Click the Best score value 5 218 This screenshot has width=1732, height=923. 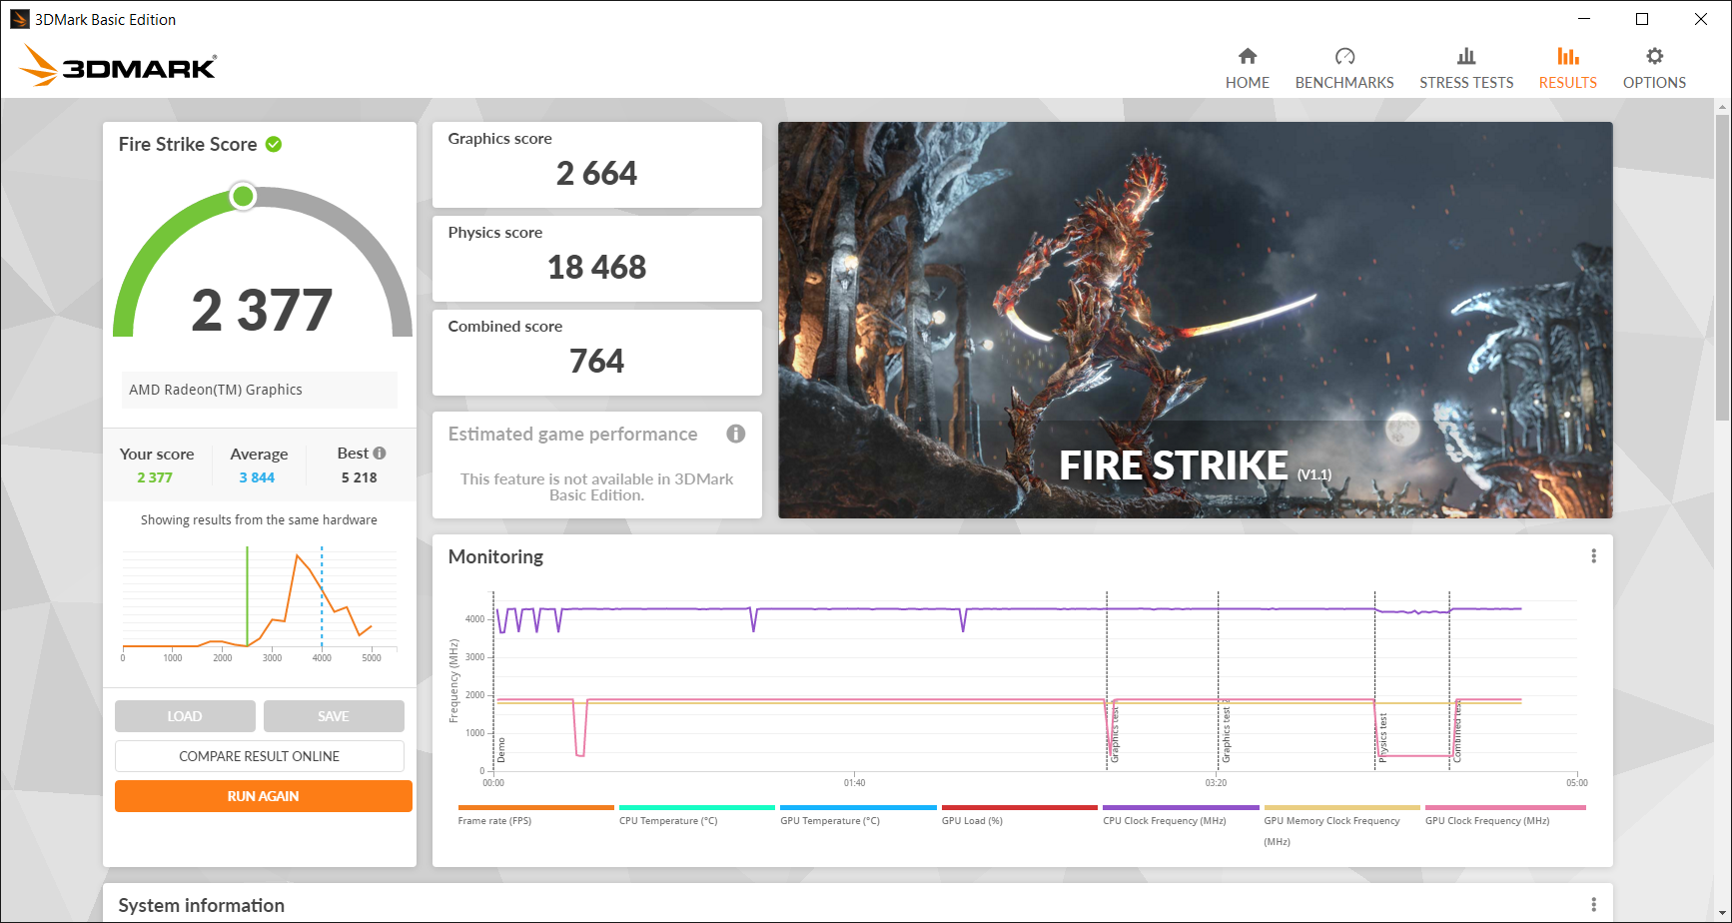click(360, 477)
